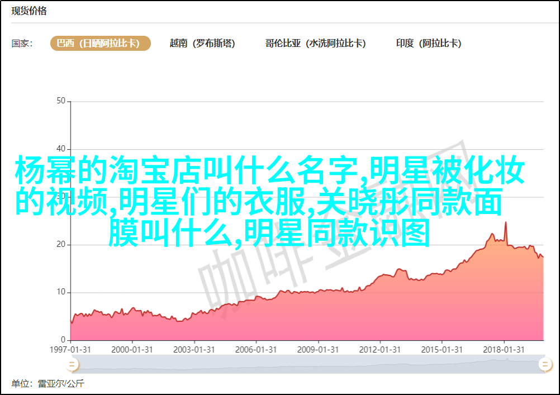Image resolution: width=560 pixels, height=395 pixels.
Task: Click the 2015-01-31 x-axis date label
Action: pos(443,350)
